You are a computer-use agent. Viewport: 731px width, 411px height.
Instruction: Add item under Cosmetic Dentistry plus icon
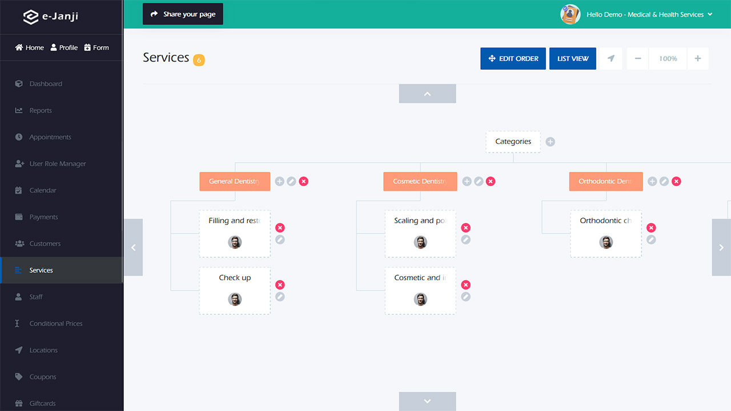(x=467, y=181)
